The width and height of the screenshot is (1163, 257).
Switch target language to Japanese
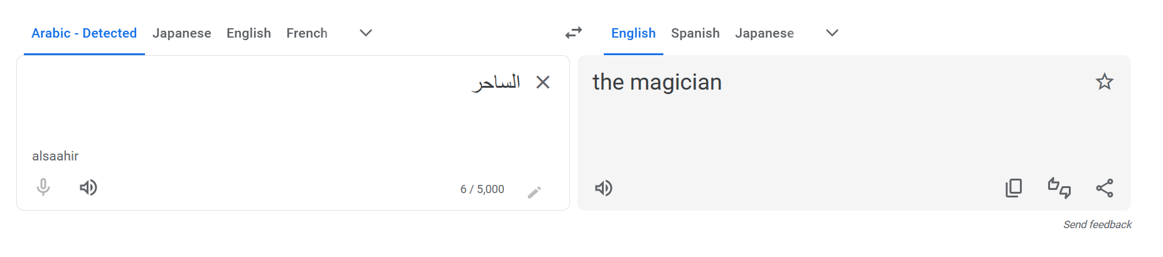[764, 33]
